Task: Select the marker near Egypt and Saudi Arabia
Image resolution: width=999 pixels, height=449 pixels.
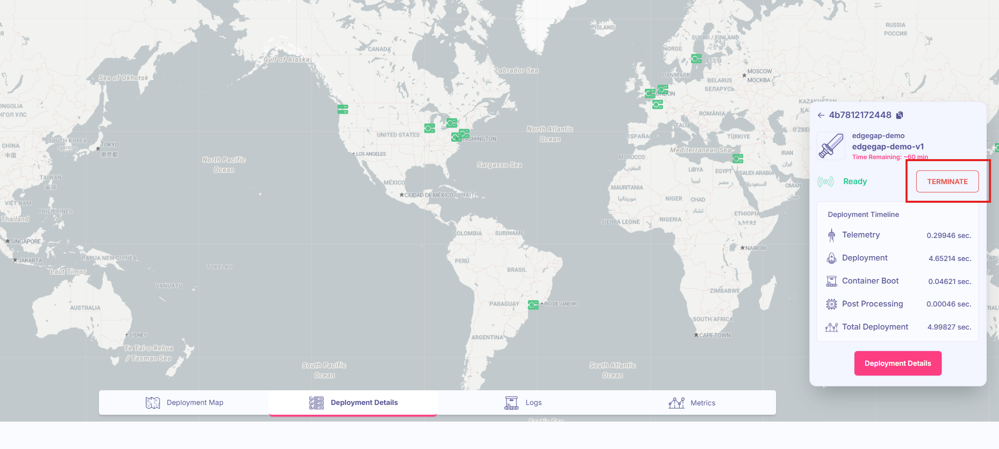Action: click(x=738, y=158)
